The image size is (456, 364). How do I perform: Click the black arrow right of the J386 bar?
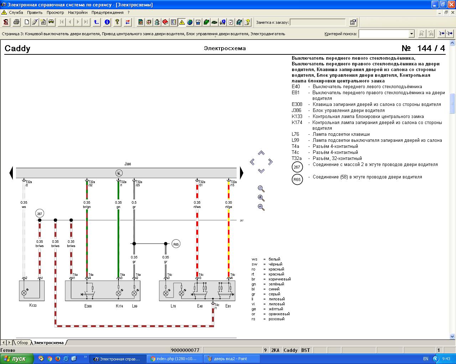242,173
